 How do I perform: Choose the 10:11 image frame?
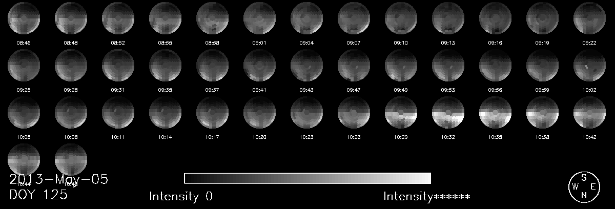(x=118, y=113)
